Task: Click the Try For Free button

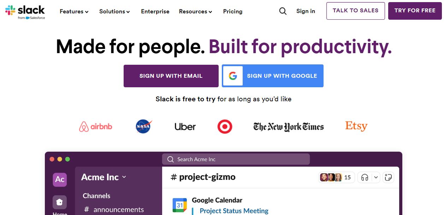Action: pos(415,11)
